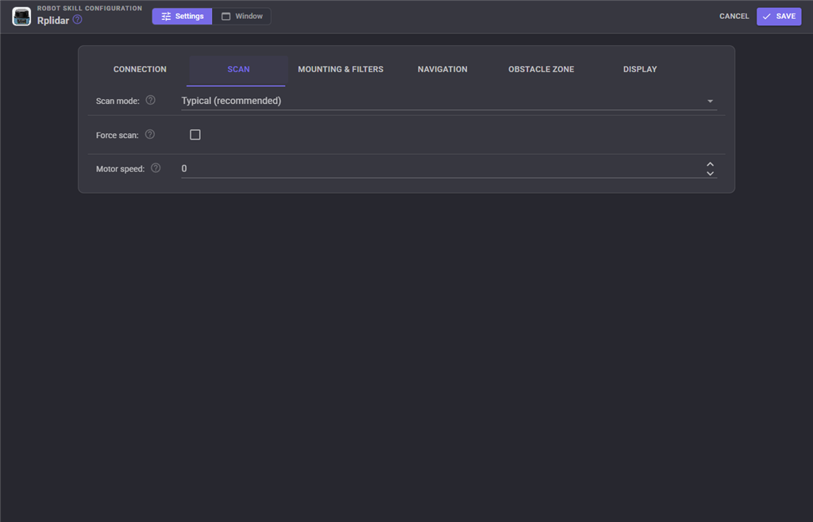Screen dimensions: 813x522
Task: Cancel the configuration changes
Action: (734, 16)
